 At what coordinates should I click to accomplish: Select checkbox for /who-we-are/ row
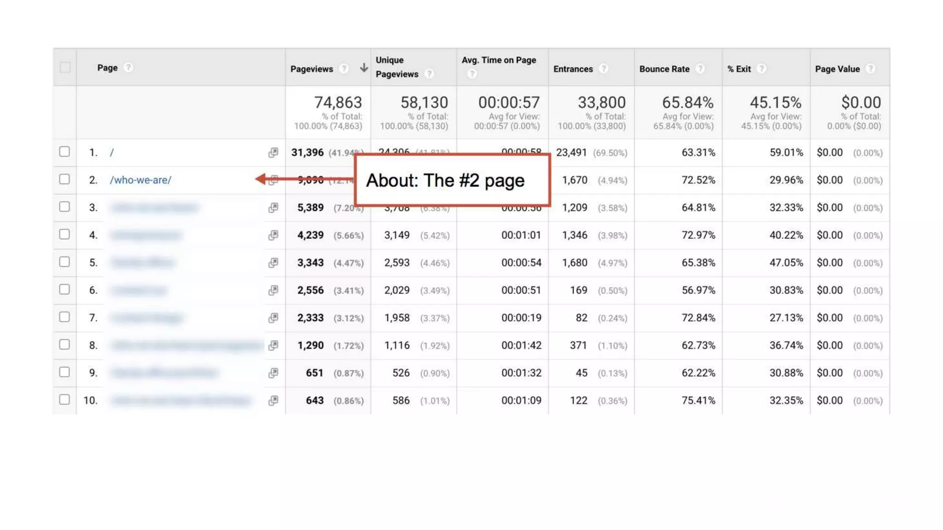pos(64,179)
